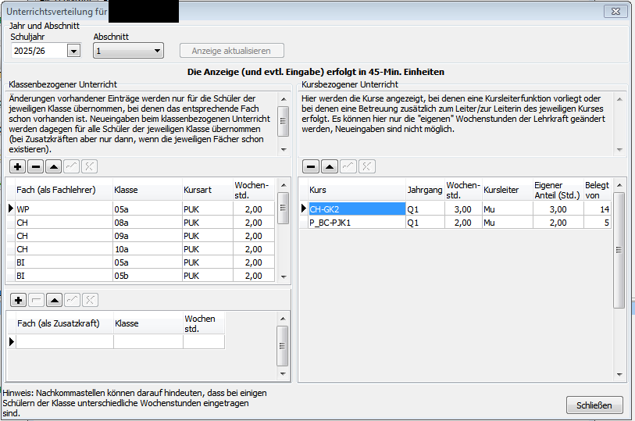Expand the Abschnitt dropdown

click(x=157, y=51)
